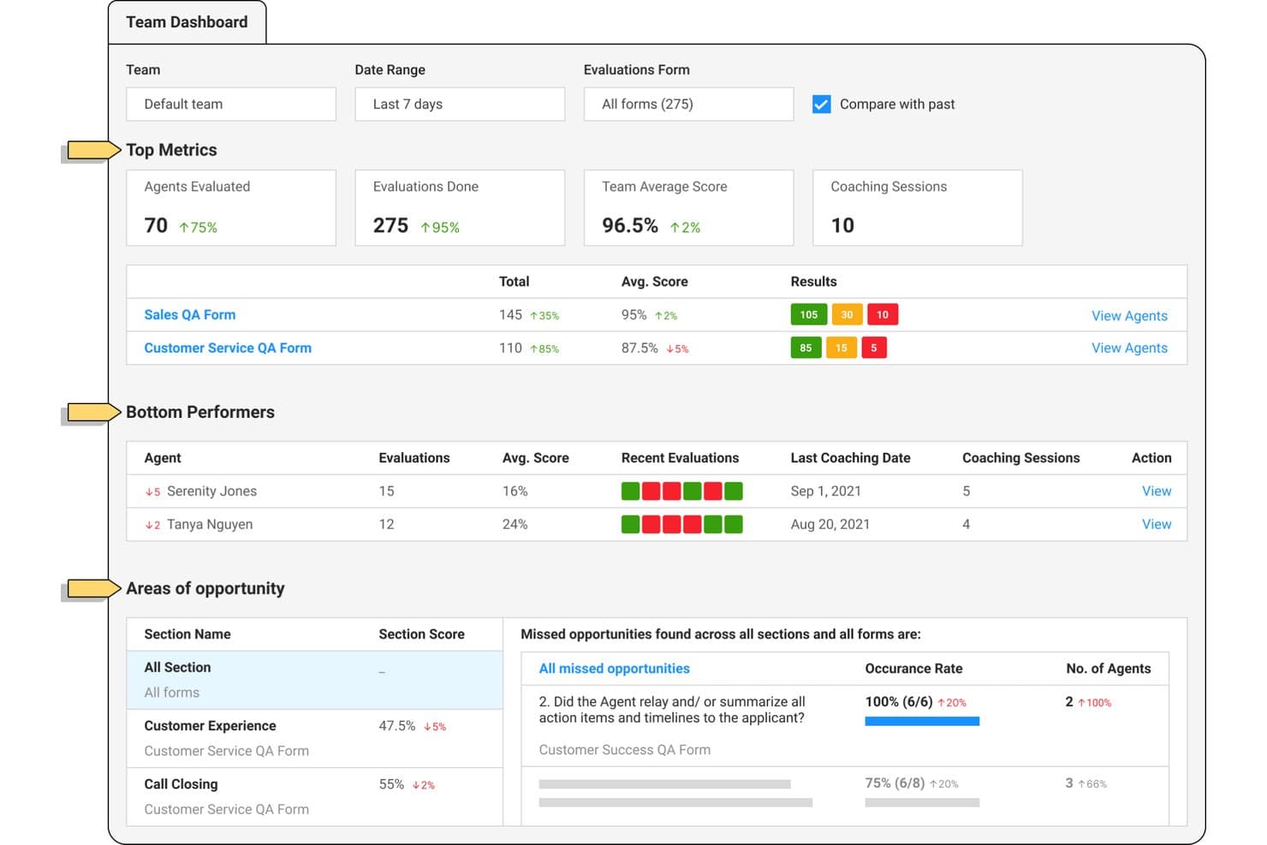Viewport: 1267px width, 845px height.
Task: Click agent name Serenity Jones
Action: 211,491
